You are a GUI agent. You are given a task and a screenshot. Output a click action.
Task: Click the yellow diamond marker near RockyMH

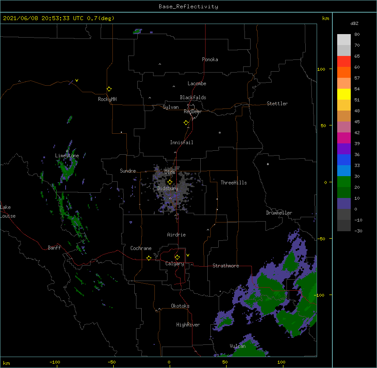click(109, 89)
